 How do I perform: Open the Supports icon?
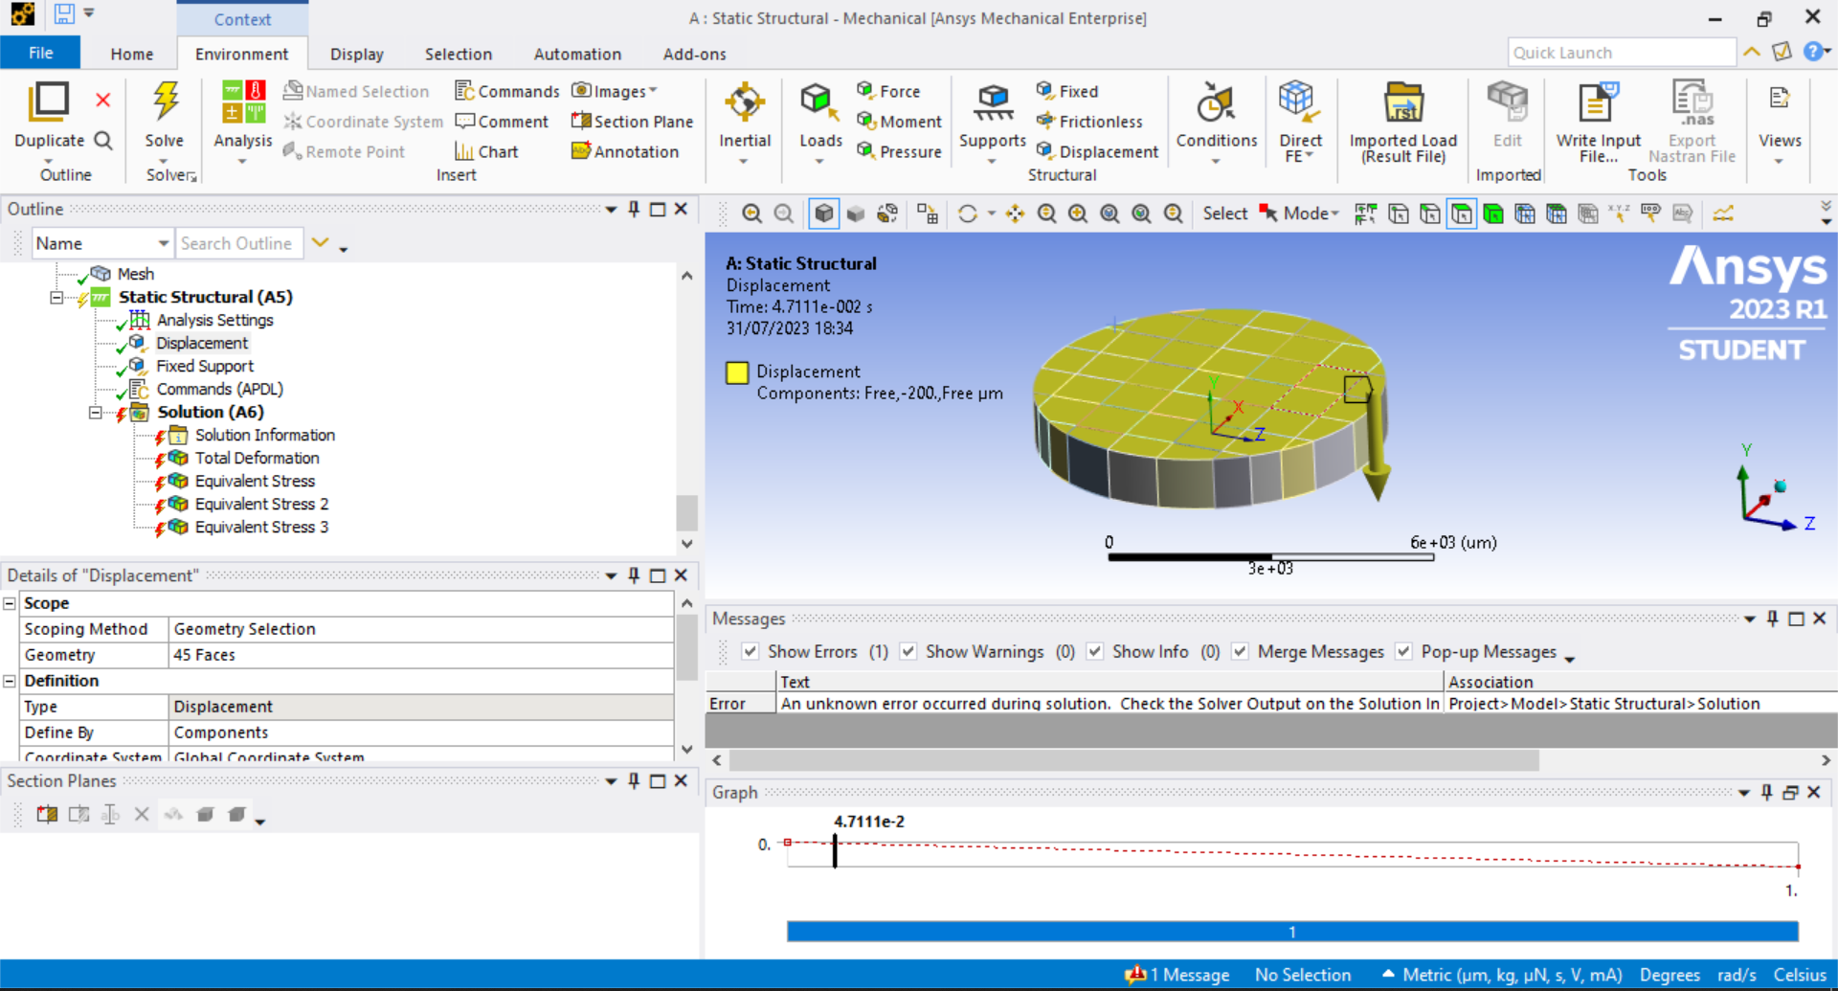pyautogui.click(x=993, y=102)
